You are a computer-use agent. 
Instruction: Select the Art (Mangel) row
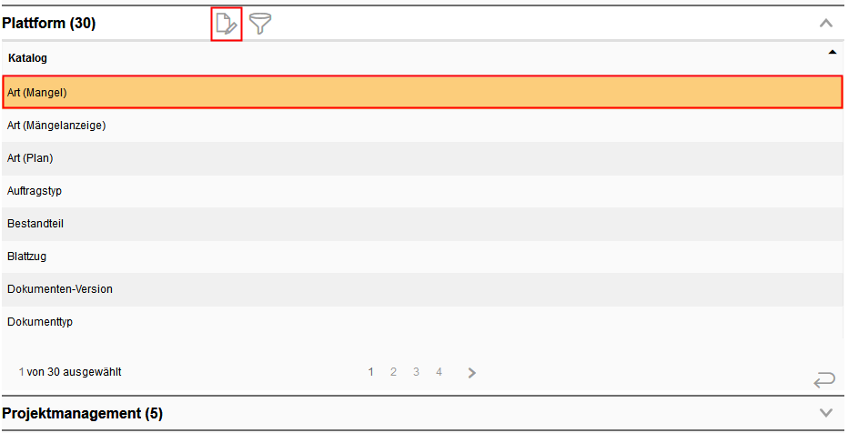tap(422, 92)
